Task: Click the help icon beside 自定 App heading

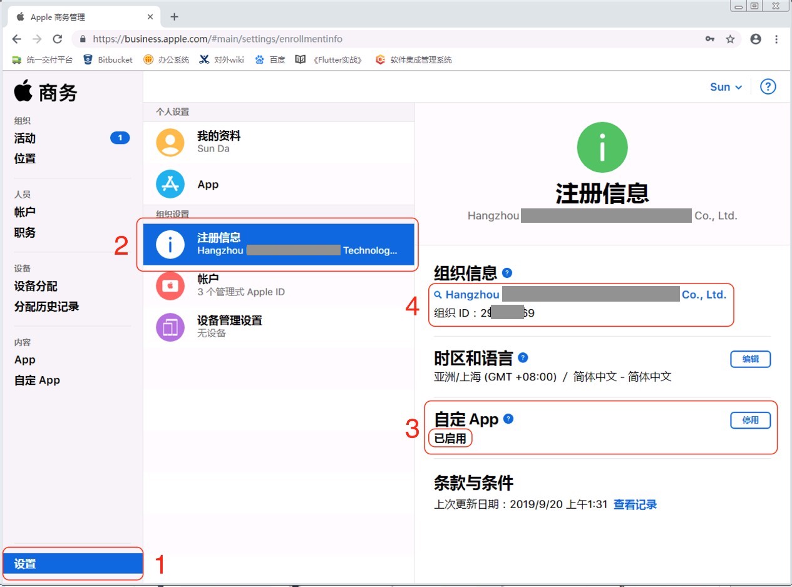Action: tap(508, 419)
